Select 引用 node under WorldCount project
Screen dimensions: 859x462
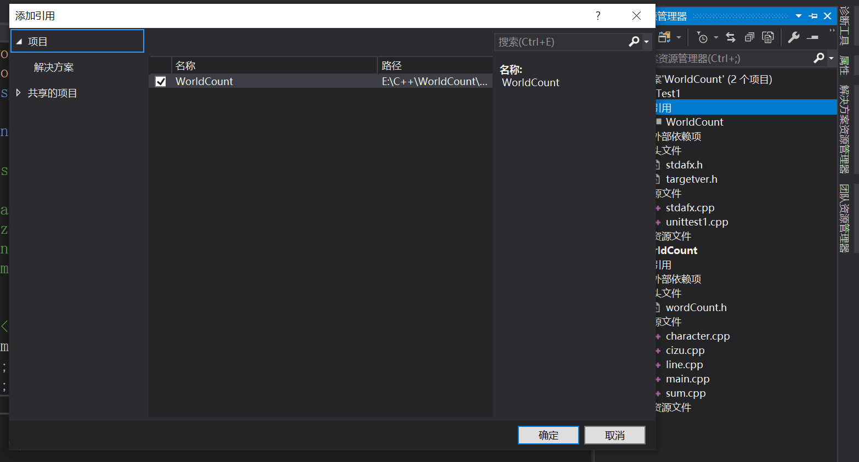664,264
